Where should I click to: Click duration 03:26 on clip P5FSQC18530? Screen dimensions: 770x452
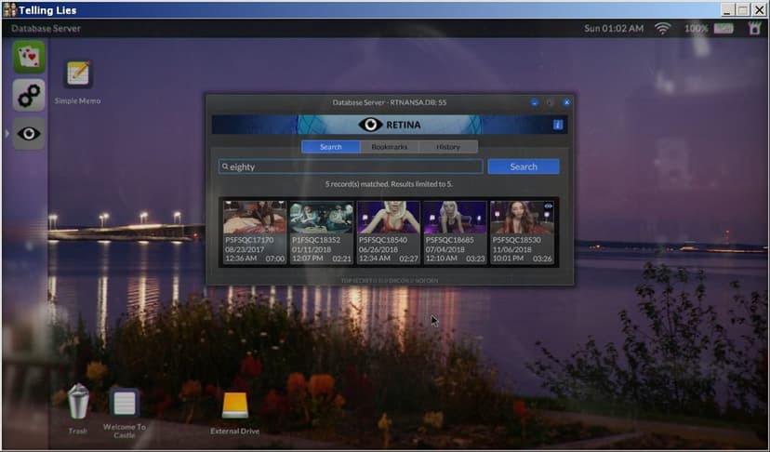tap(542, 259)
